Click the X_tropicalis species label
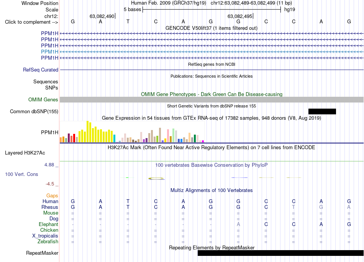The image size is (364, 262). pos(45,236)
